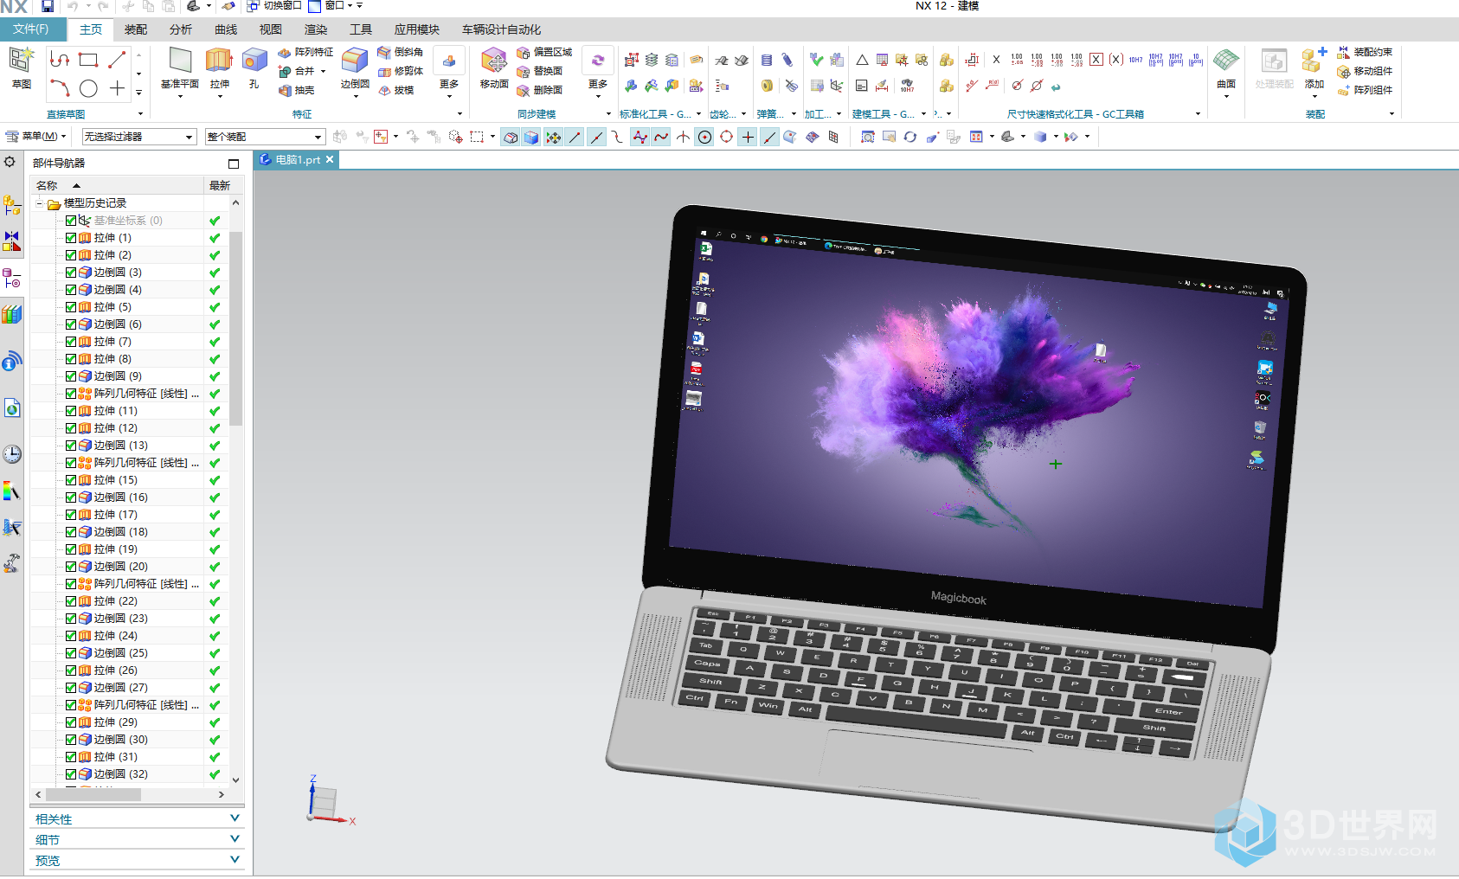Select the circle sketch tool
Screen dimensions: 1459x879
click(88, 88)
